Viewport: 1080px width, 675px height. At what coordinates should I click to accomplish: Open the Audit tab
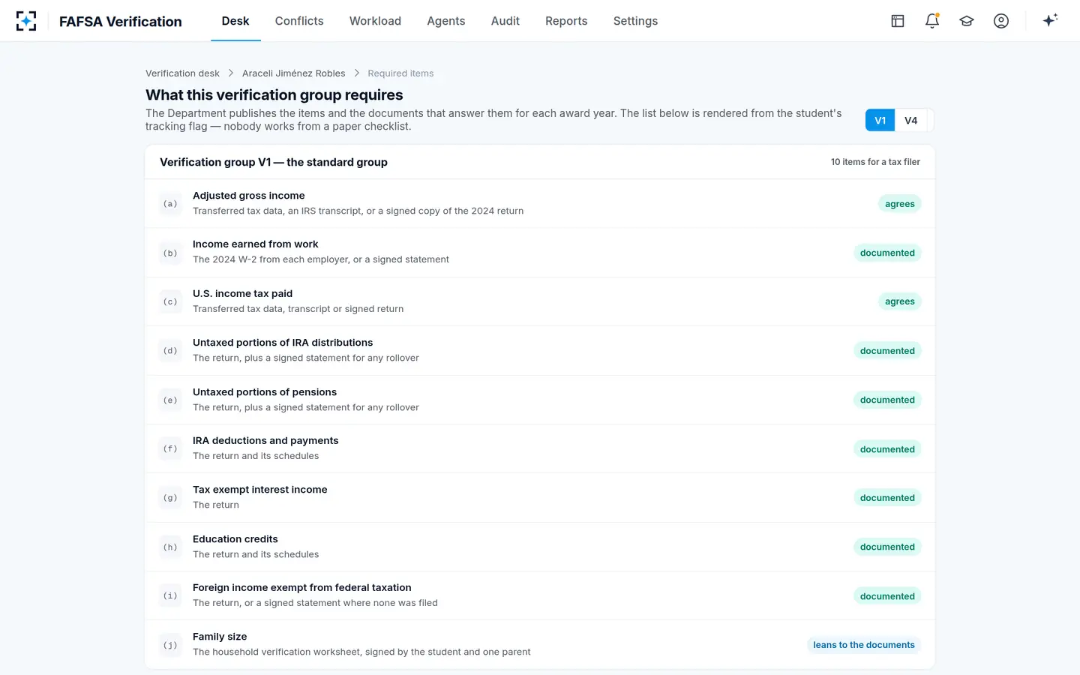pos(505,21)
